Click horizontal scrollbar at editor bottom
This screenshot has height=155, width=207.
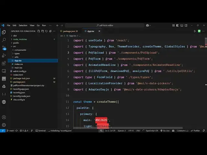128,128
